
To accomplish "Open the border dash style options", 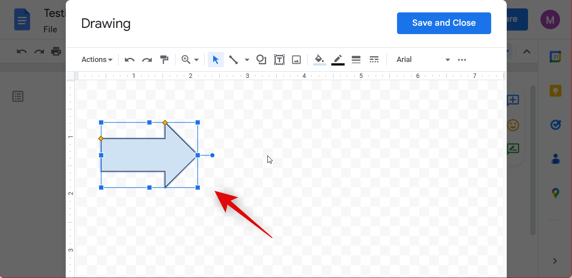I will [374, 60].
